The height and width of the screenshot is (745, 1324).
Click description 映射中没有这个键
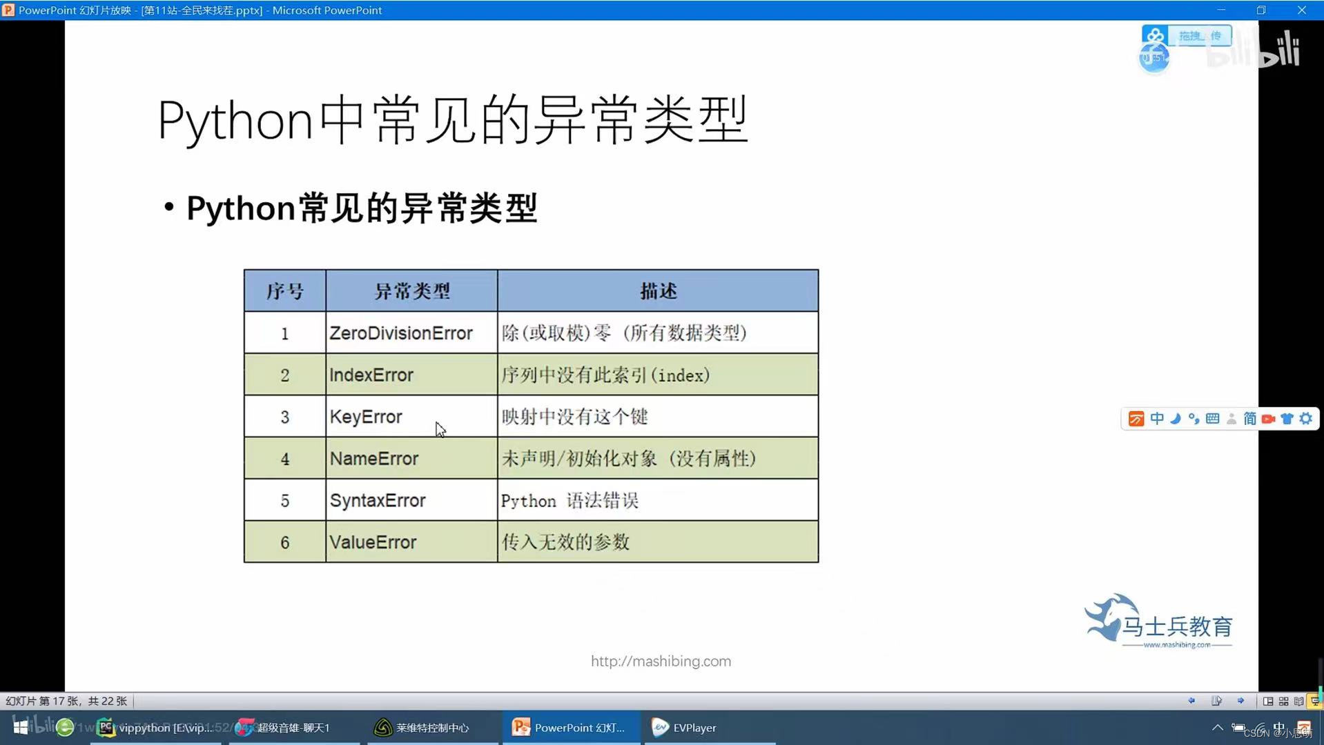coord(574,417)
